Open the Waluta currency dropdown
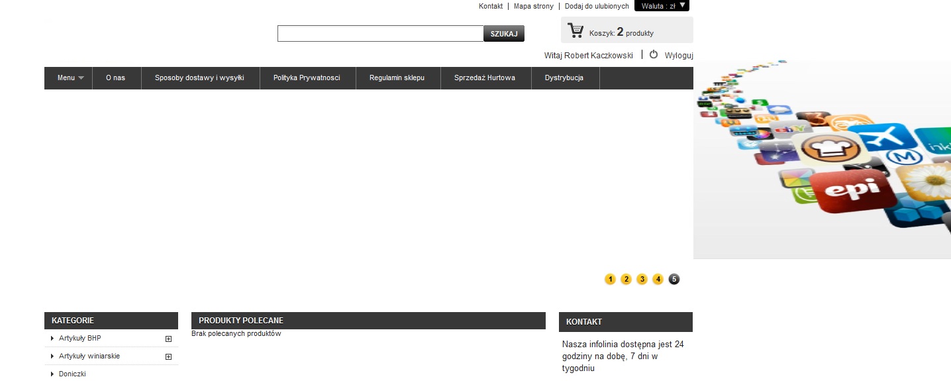Viewport: 951px width, 381px height. (x=662, y=6)
